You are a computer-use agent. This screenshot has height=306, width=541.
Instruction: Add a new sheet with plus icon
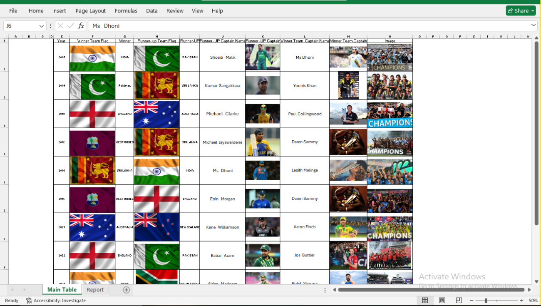(x=126, y=290)
